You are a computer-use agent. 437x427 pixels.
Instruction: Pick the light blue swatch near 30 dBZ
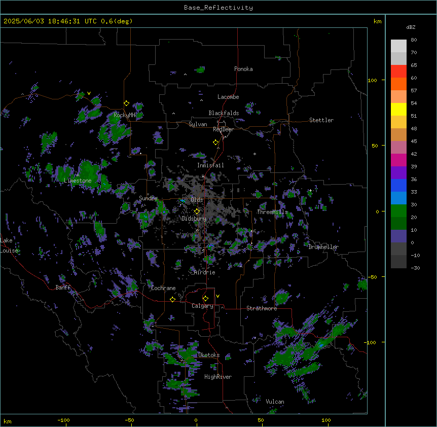[x=398, y=198]
